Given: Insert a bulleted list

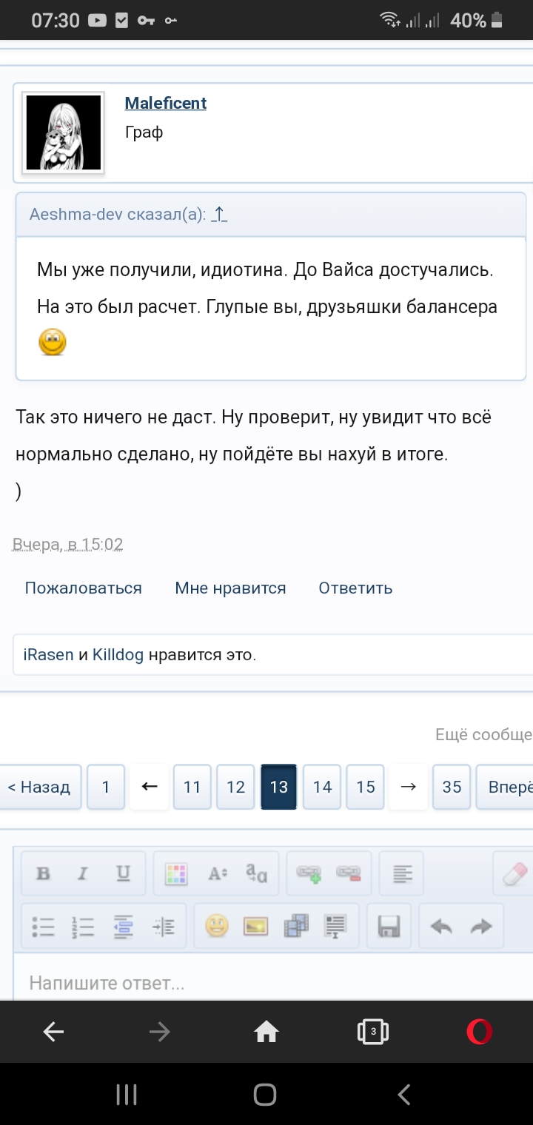Looking at the screenshot, I should (43, 926).
